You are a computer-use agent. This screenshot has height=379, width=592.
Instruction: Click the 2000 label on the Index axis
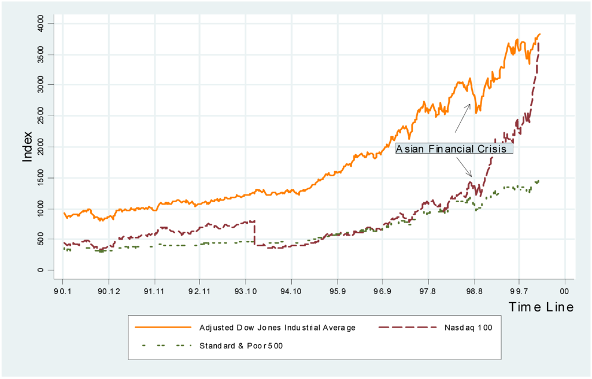pos(44,147)
